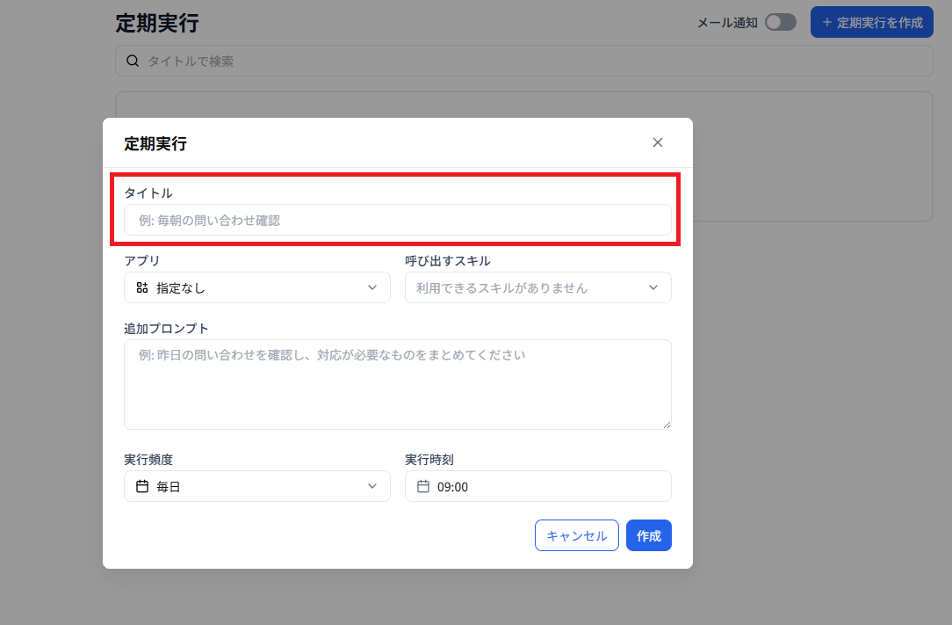The height and width of the screenshot is (625, 952).
Task: Click the 定期実行を作成 button
Action: pyautogui.click(x=872, y=23)
